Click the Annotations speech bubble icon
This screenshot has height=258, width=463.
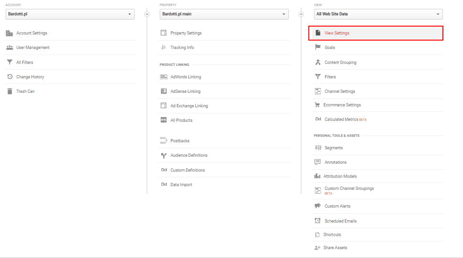point(317,162)
